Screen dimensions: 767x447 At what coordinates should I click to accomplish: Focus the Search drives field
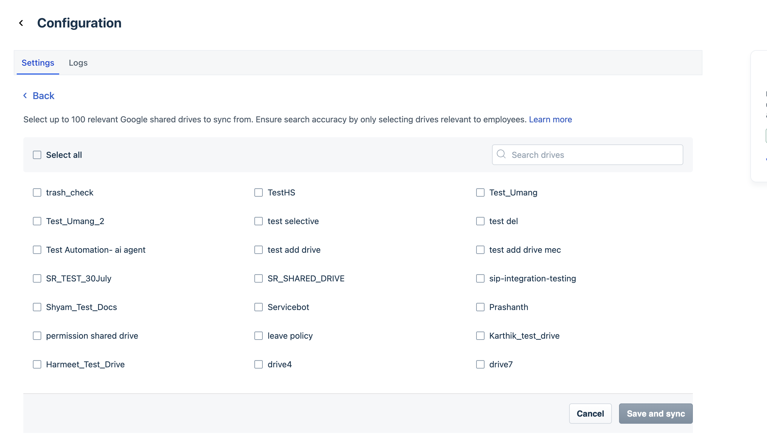(x=587, y=155)
